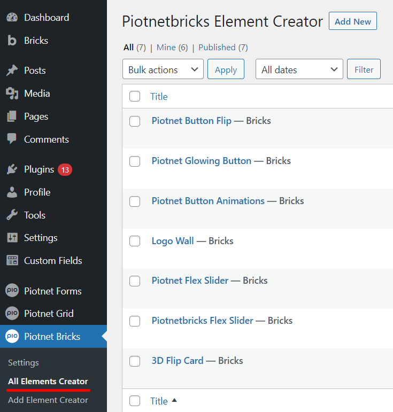The height and width of the screenshot is (412, 393).
Task: Click the Profile user icon
Action: pos(12,192)
